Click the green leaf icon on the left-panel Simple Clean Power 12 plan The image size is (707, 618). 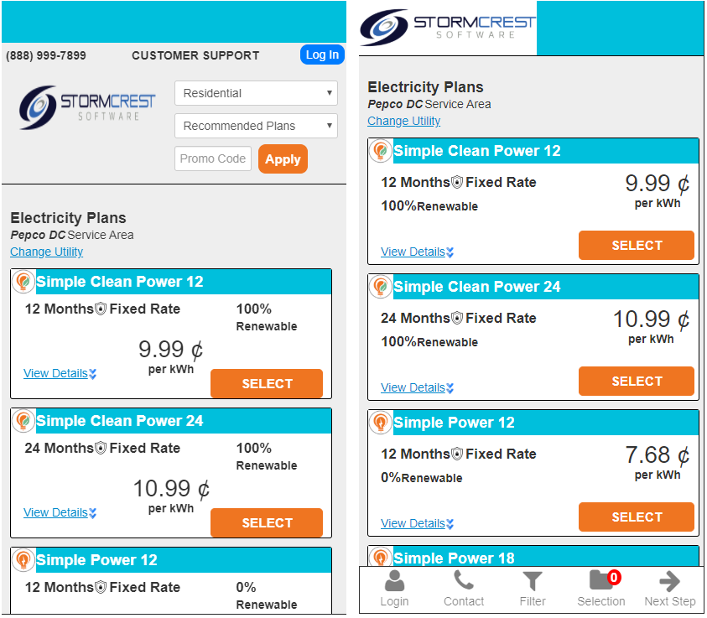[x=23, y=282]
